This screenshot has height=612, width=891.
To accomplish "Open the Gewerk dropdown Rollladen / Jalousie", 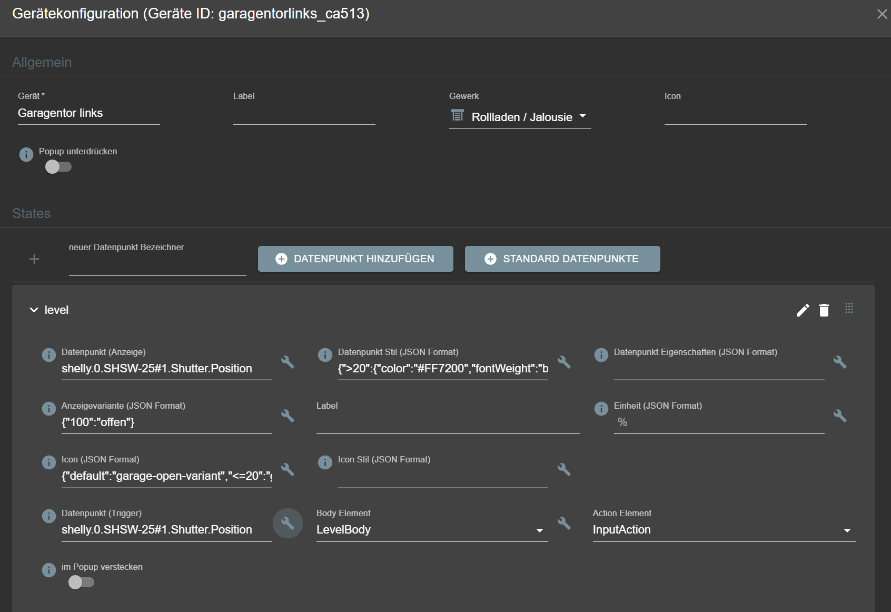I will (520, 117).
